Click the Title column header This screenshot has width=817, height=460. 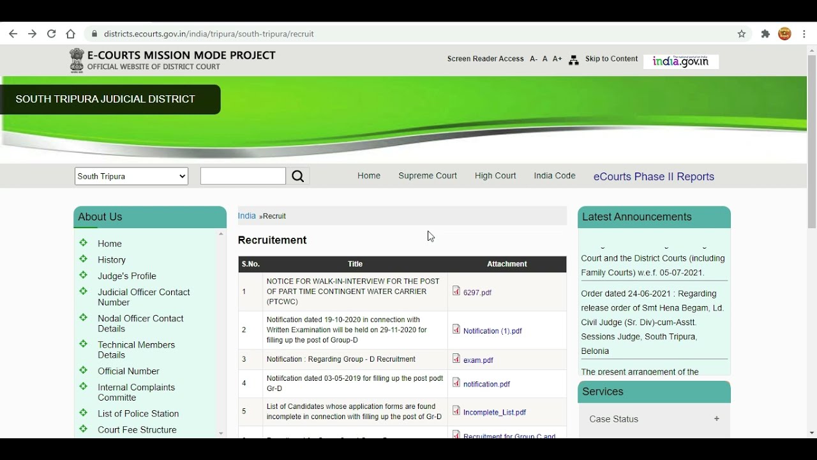click(355, 264)
